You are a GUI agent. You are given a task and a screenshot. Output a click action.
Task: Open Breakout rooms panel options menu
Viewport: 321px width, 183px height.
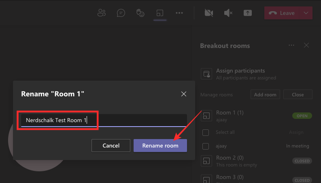point(291,46)
